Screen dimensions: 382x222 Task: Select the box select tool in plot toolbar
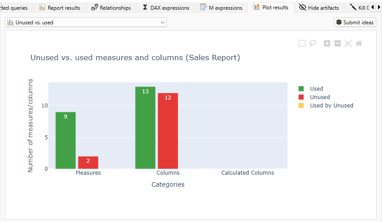(x=302, y=43)
